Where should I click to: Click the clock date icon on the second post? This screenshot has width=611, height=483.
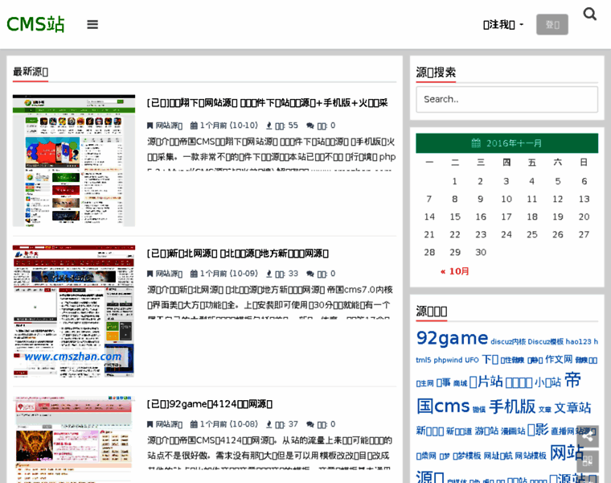(x=194, y=274)
